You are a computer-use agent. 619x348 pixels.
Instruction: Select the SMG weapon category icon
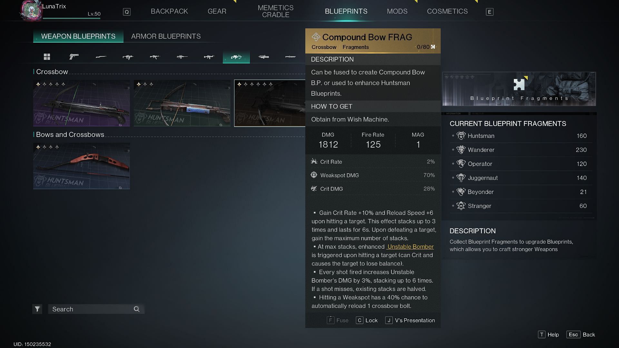pyautogui.click(x=128, y=56)
